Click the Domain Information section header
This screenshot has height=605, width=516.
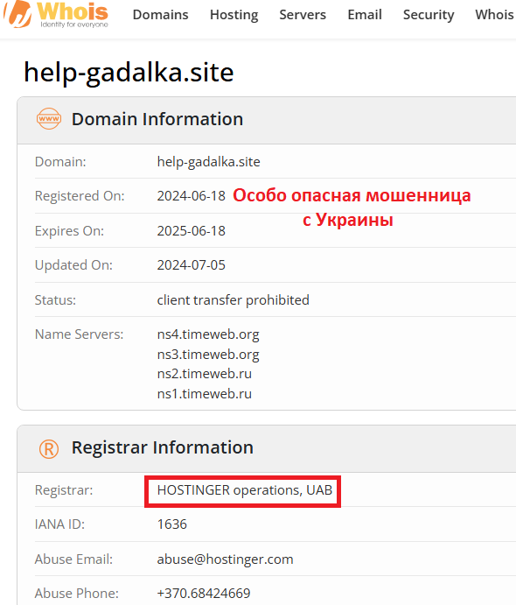coord(157,119)
